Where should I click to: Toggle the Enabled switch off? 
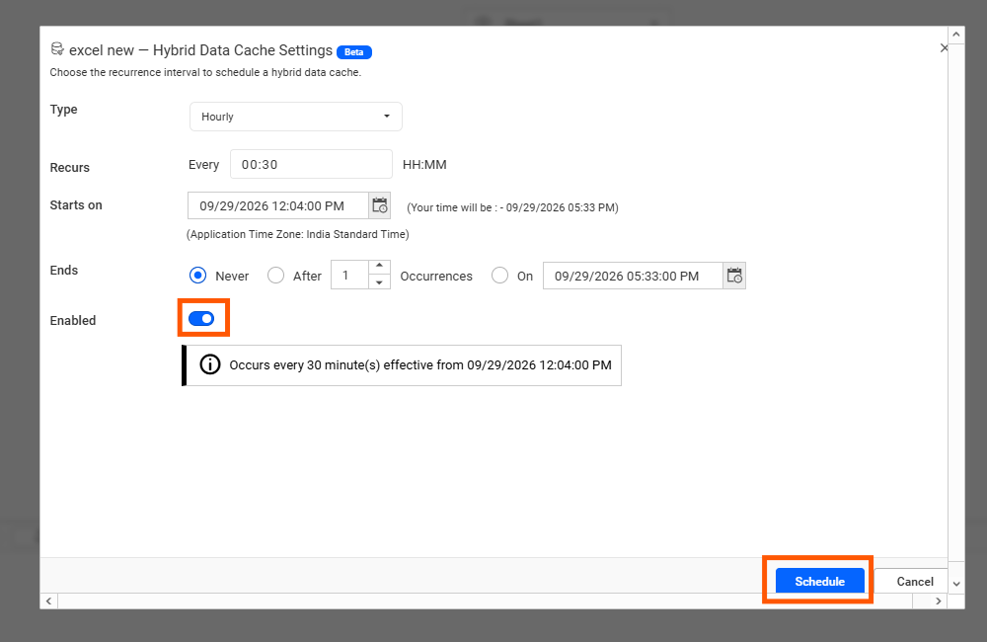[201, 319]
